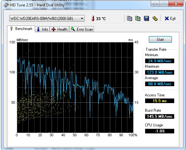Click the ms axis label on graph
The image size is (186, 150).
click(x=131, y=40)
